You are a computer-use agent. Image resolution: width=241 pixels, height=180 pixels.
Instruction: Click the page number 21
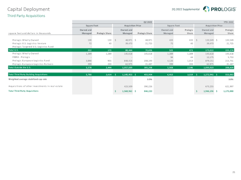234,172
